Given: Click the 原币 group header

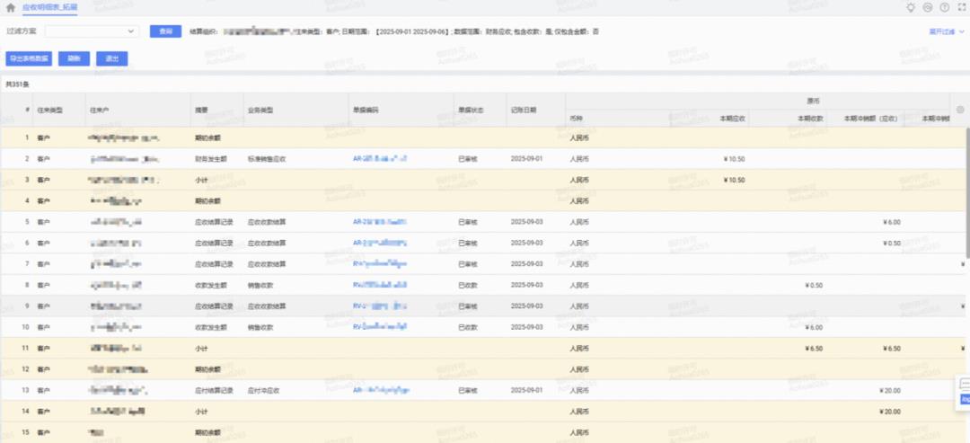Looking at the screenshot, I should click(814, 101).
